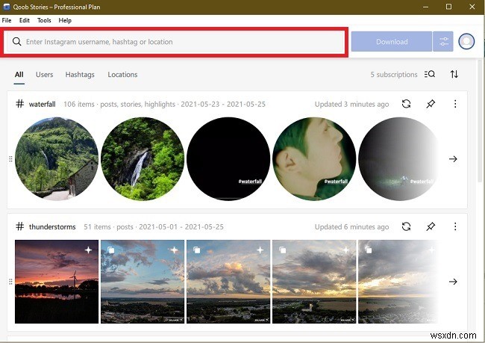
Task: Open the Help menu
Action: (65, 20)
